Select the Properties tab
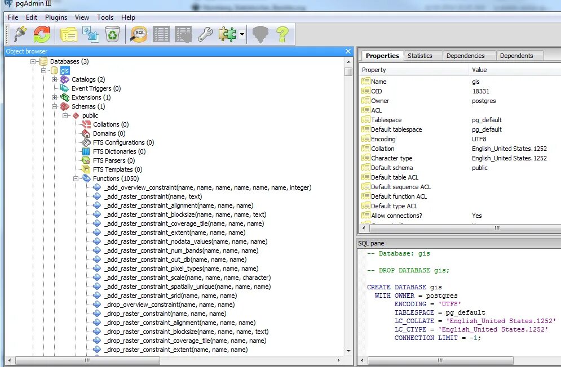561x367 pixels. (x=382, y=55)
